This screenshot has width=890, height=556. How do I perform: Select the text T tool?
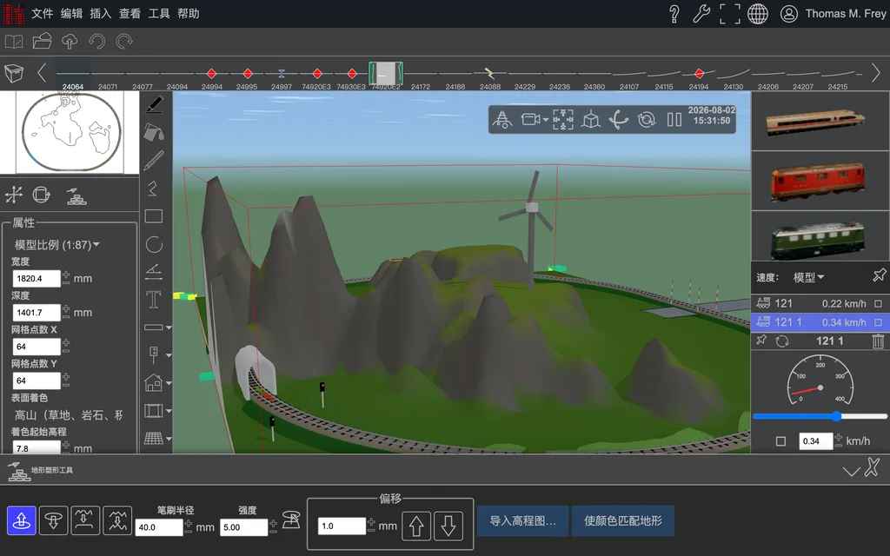tap(154, 300)
